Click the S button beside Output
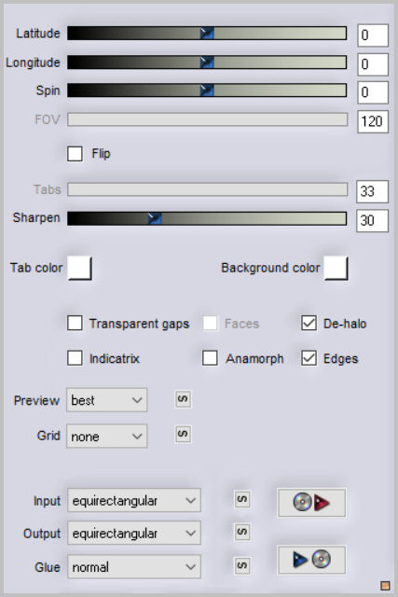The width and height of the screenshot is (398, 597). click(242, 532)
